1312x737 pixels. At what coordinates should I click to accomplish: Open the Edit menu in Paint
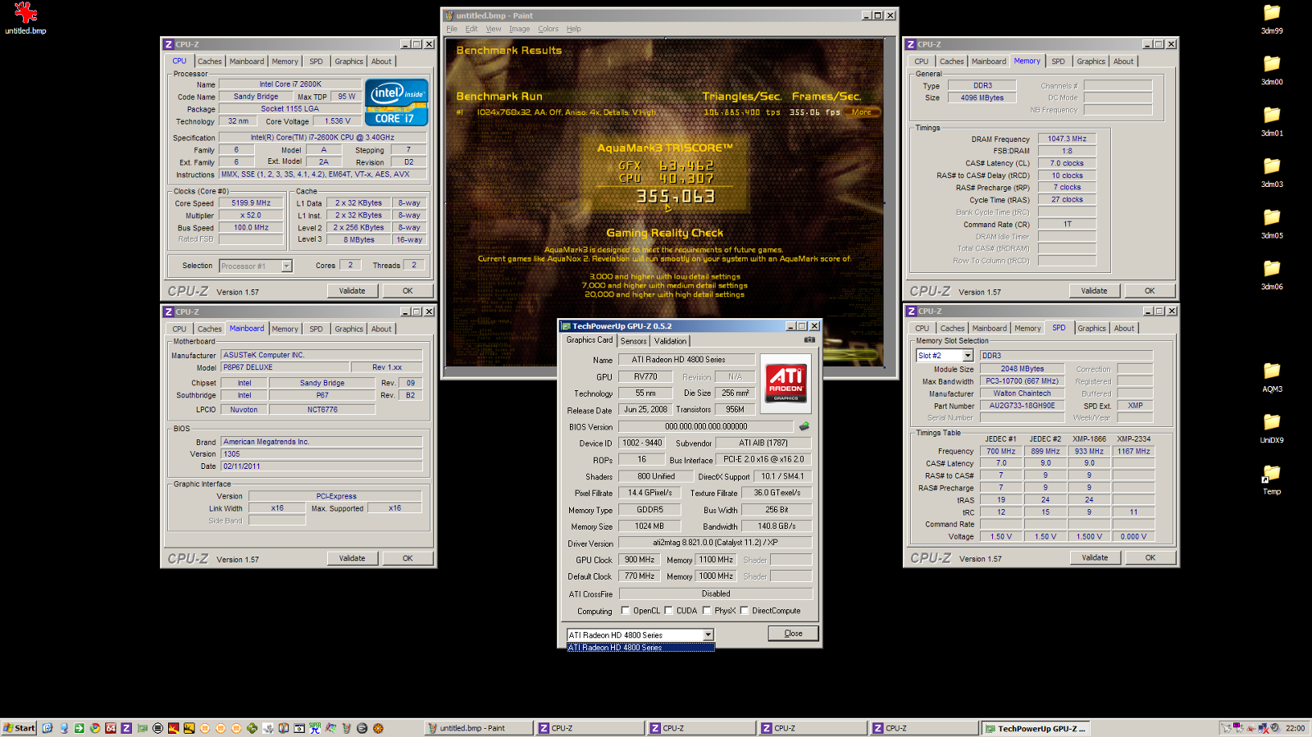tap(471, 29)
